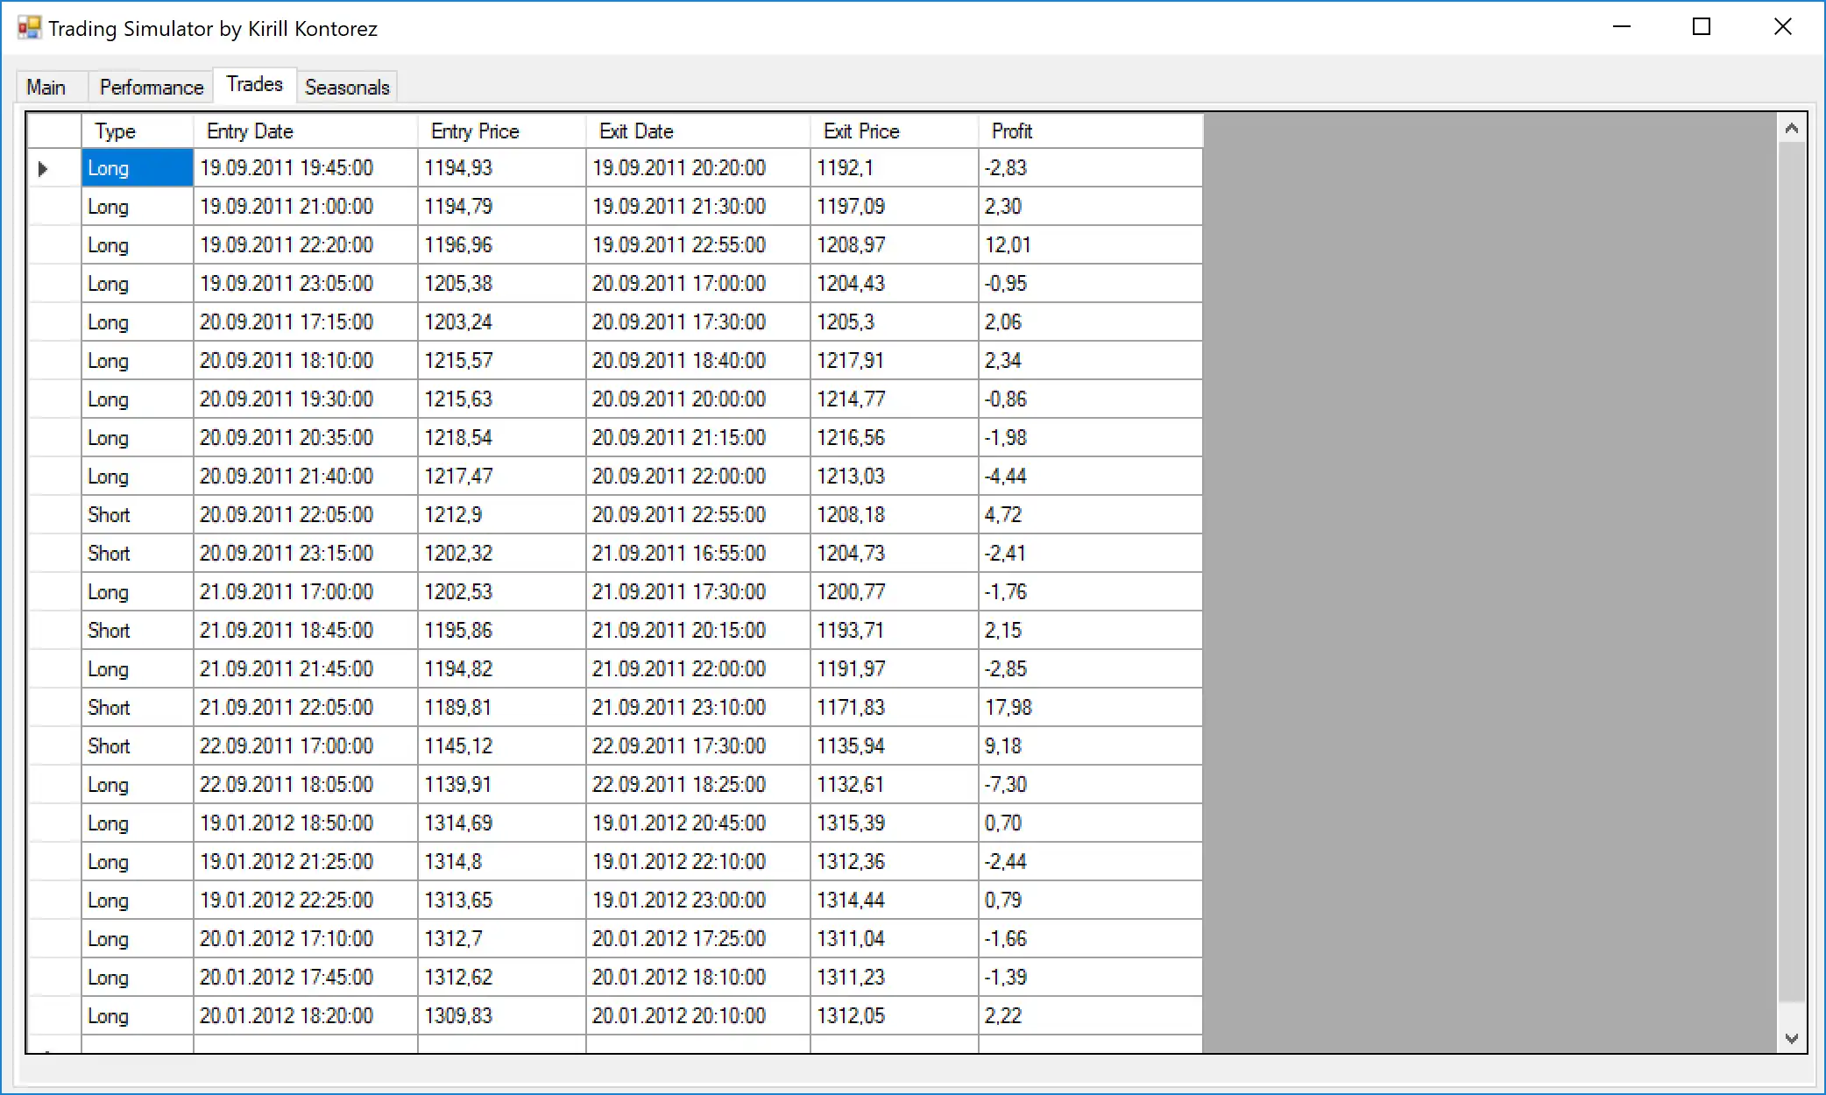Select the Trades tab
Image resolution: width=1826 pixels, height=1095 pixels.
(254, 85)
